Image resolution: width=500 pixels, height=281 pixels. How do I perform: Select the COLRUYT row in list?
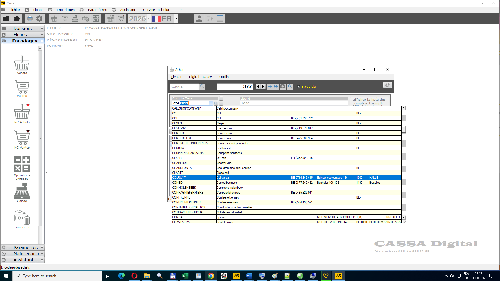286,178
